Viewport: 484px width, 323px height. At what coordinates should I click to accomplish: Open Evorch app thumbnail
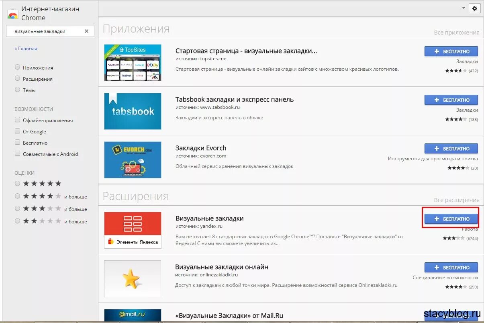pyautogui.click(x=133, y=160)
